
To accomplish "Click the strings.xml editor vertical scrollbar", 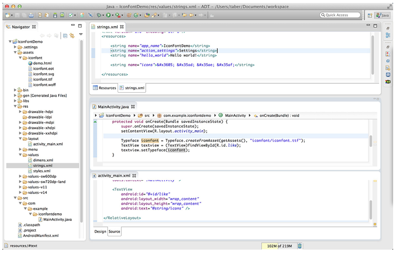I will (x=373, y=55).
